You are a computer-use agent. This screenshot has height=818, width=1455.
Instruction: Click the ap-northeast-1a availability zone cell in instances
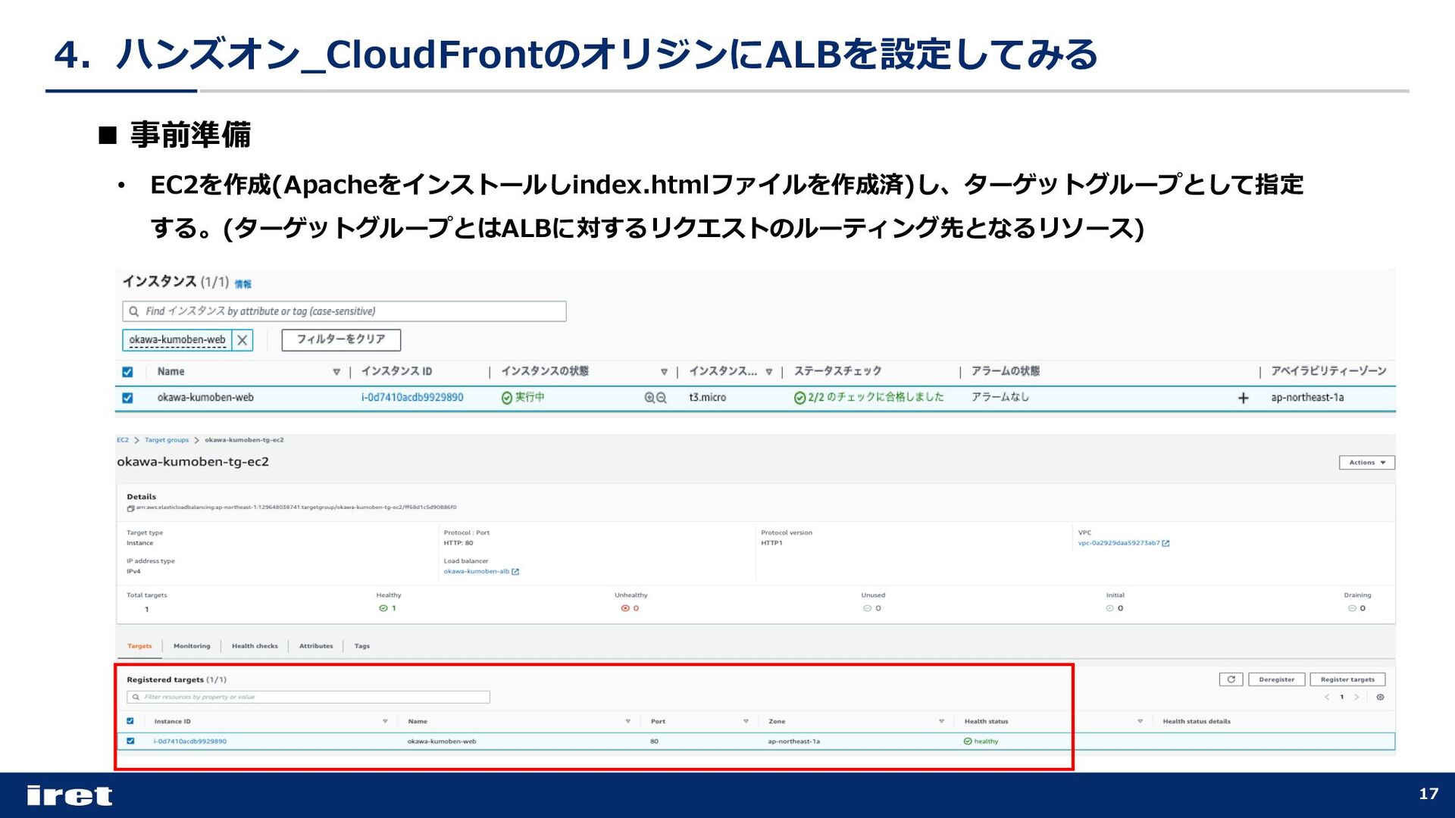tap(1307, 398)
